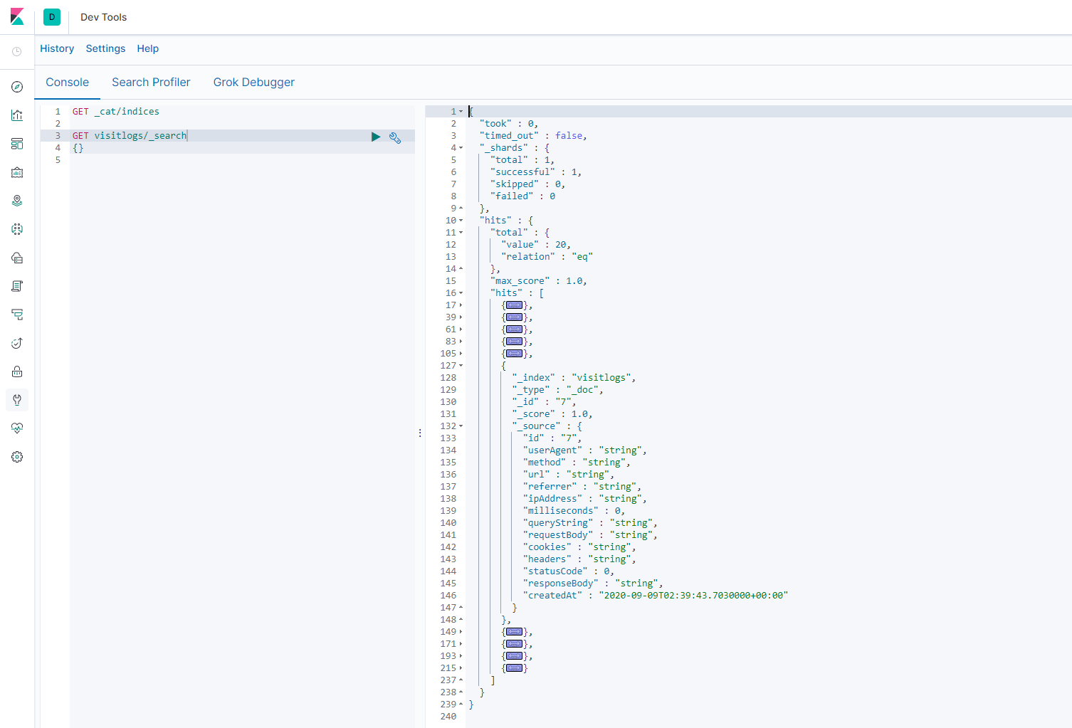Open SIEM lock icon in sidebar
Viewport: 1072px width, 728px height.
[x=17, y=371]
